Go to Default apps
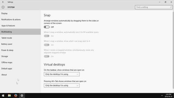 (20, 69)
